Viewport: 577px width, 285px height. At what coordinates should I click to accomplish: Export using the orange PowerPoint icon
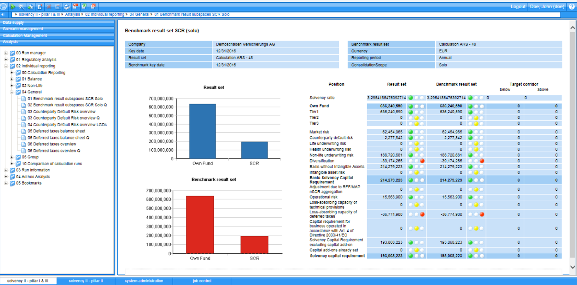point(93,7)
